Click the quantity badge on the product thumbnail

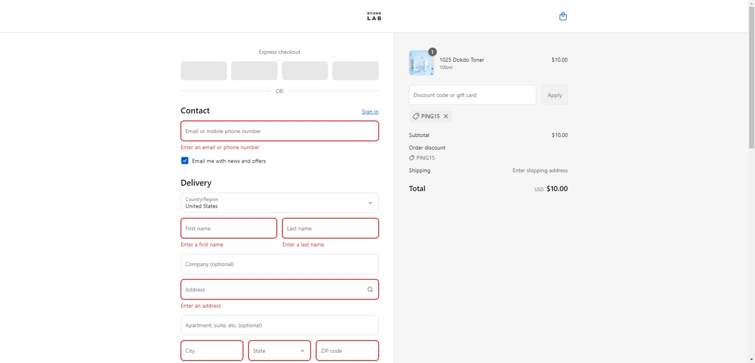point(432,52)
